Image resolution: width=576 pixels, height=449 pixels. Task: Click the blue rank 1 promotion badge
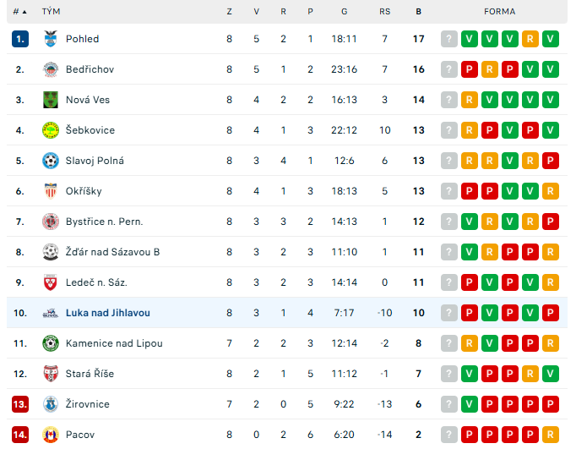pos(20,39)
